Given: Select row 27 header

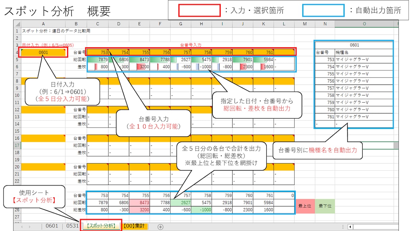Looking at the screenshot, I should pos(17,217).
